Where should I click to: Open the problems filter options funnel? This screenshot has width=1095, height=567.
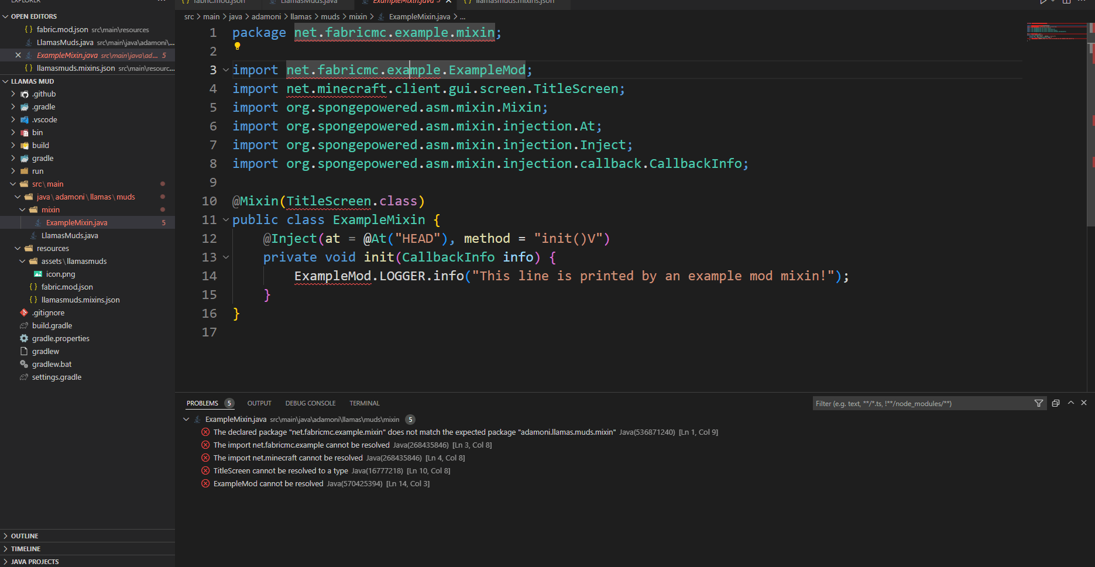1039,403
